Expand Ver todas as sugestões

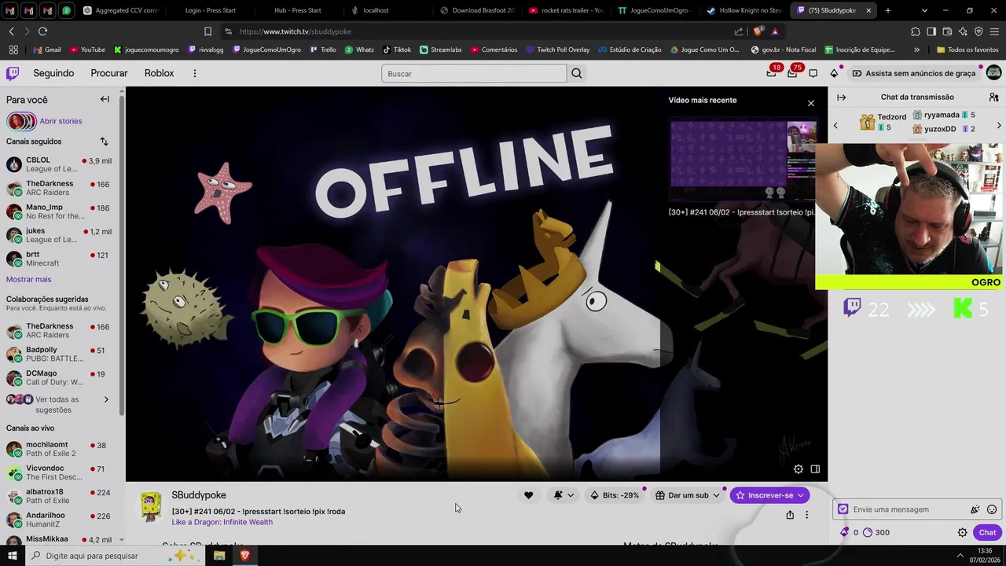click(59, 404)
